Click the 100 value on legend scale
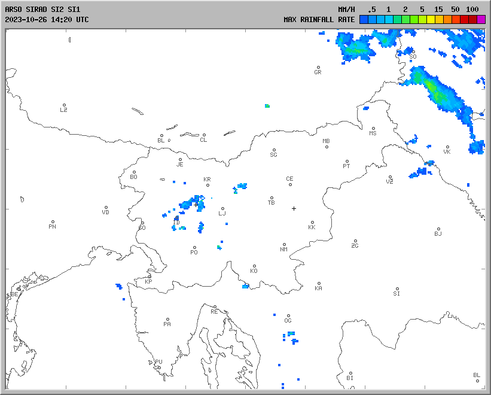 (x=472, y=10)
